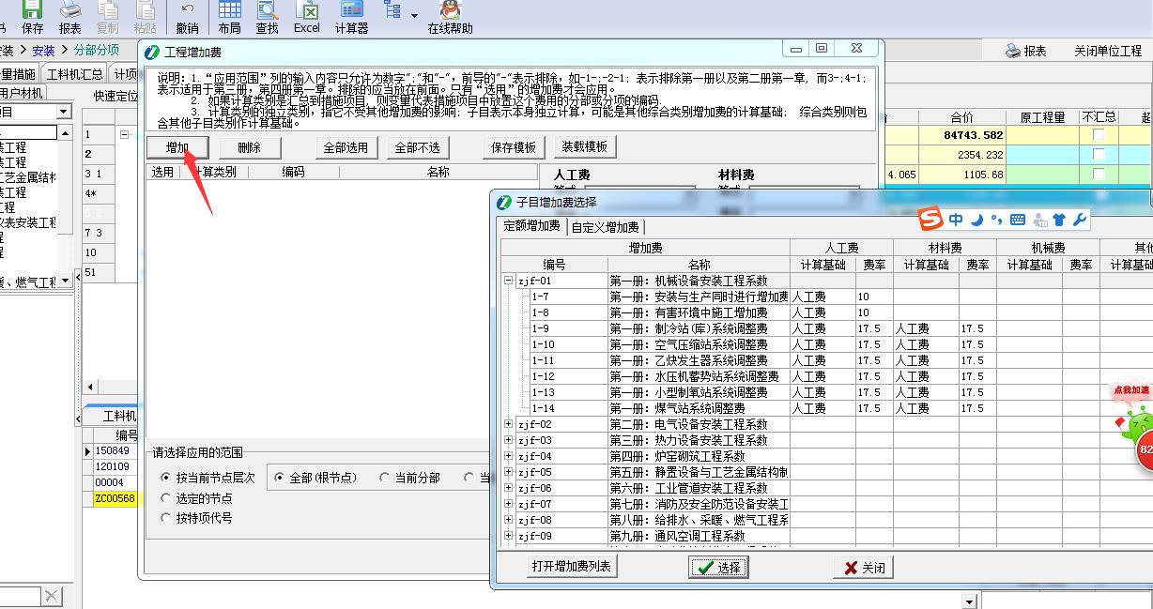This screenshot has width=1153, height=609.
Task: Switch to 定额增加费 tab
Action: tap(532, 226)
